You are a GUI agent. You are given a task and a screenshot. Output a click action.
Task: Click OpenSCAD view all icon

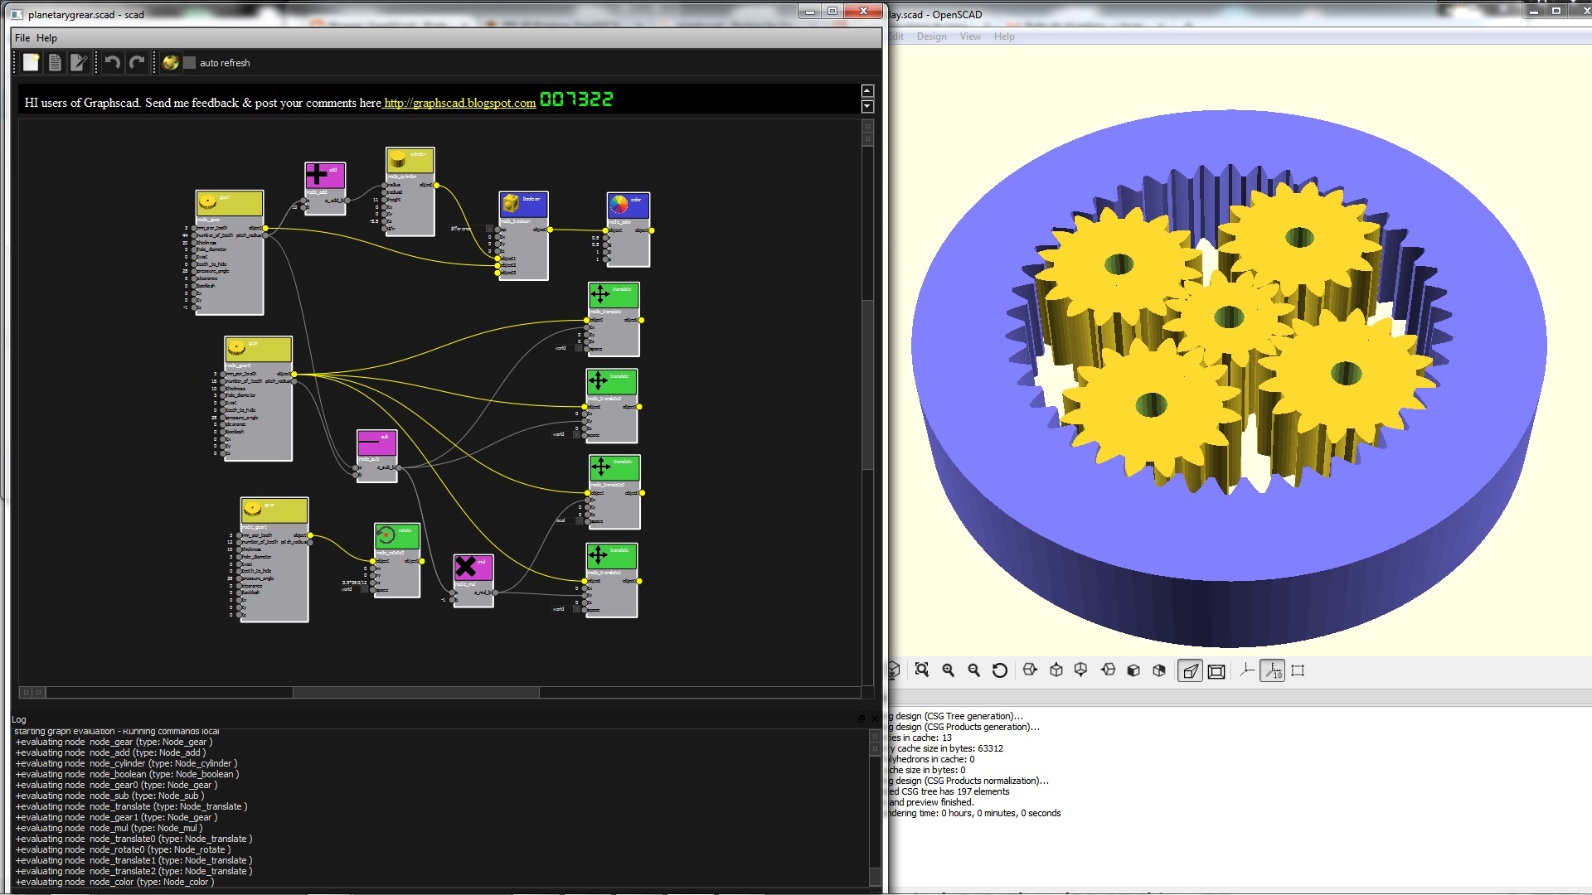click(x=922, y=670)
